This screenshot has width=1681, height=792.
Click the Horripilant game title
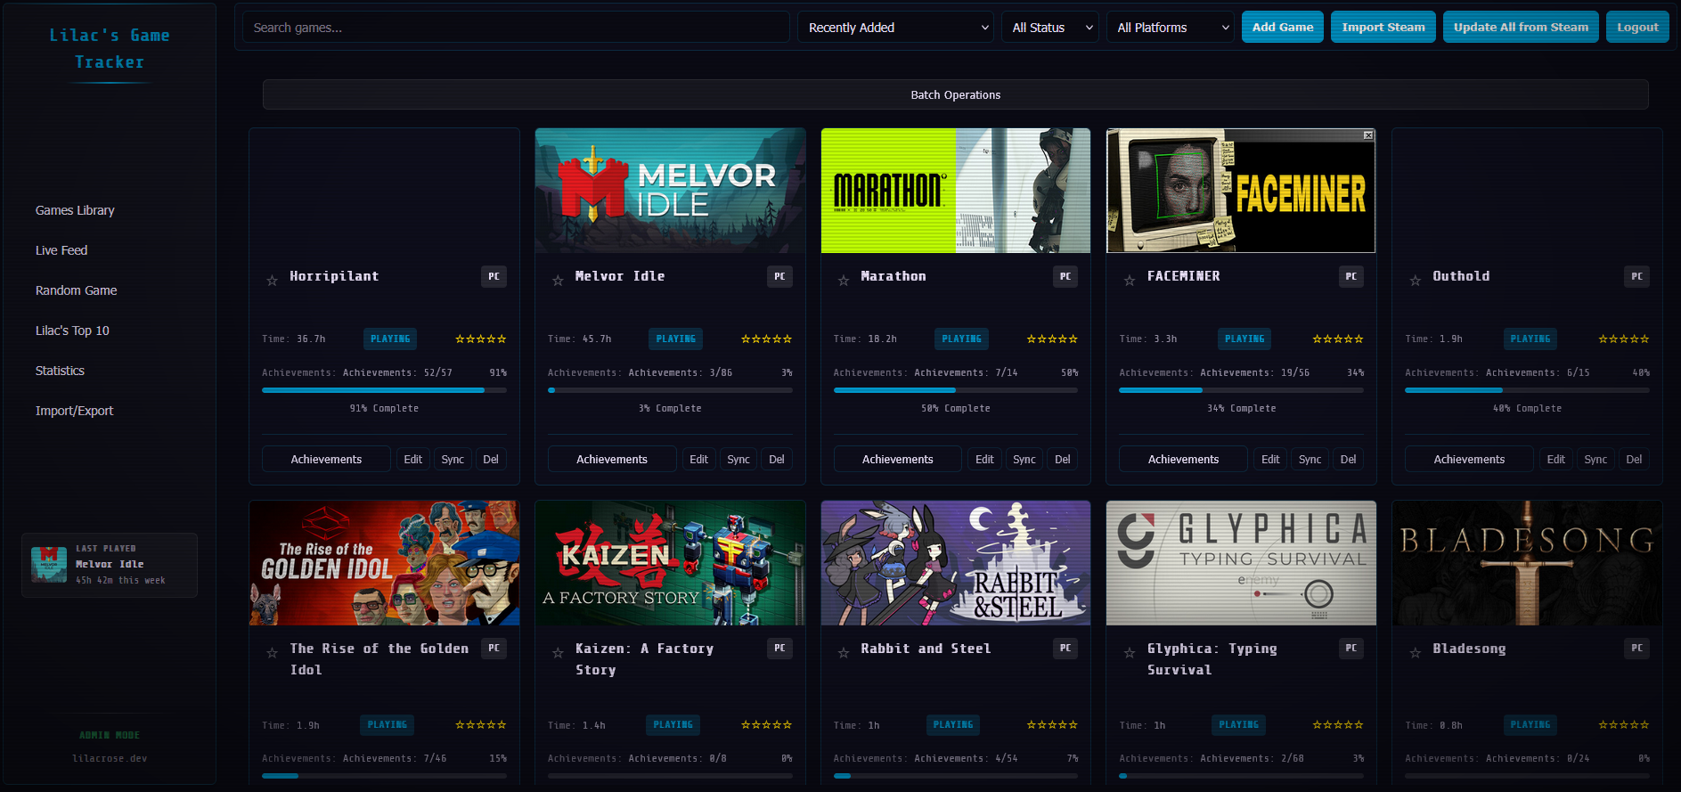[x=334, y=276]
